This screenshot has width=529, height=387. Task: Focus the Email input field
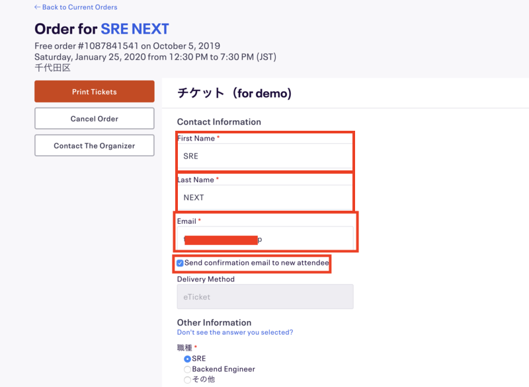(265, 239)
